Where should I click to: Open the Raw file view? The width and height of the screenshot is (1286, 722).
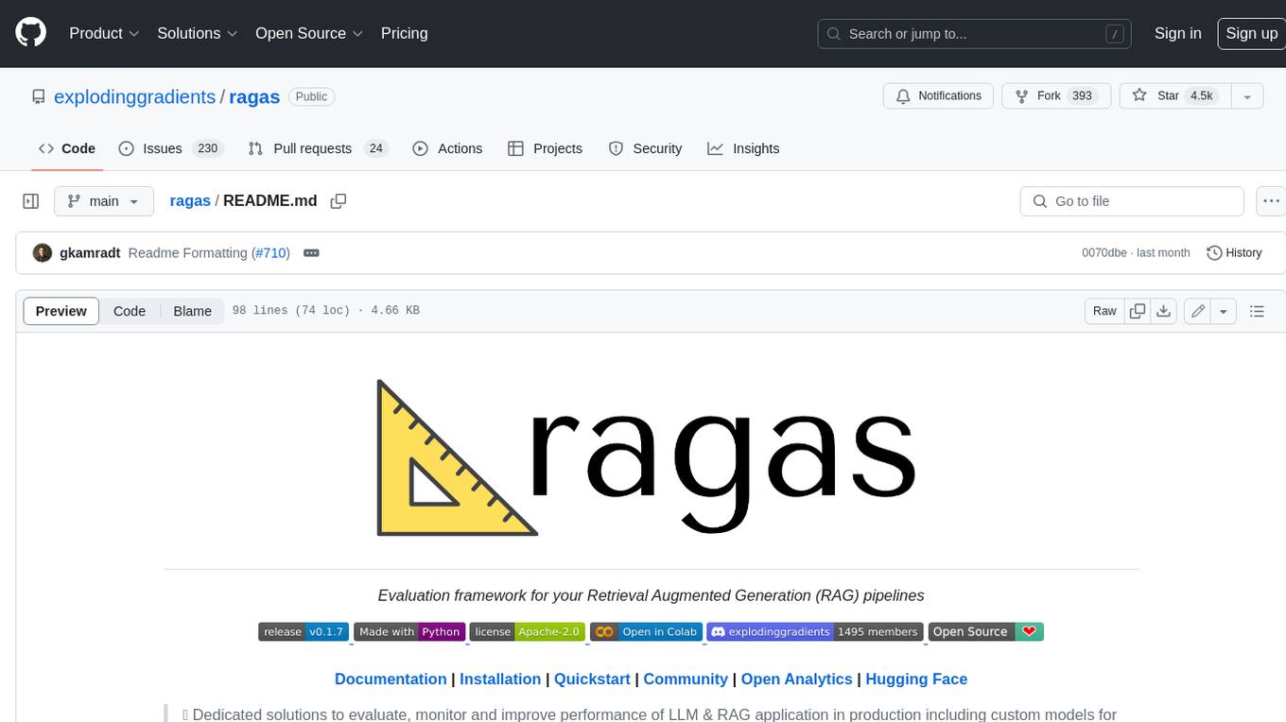1104,311
